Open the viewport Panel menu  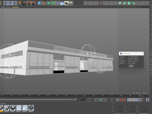point(8,7)
